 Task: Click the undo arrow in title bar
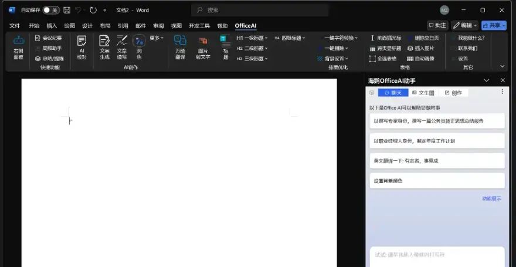pos(79,10)
